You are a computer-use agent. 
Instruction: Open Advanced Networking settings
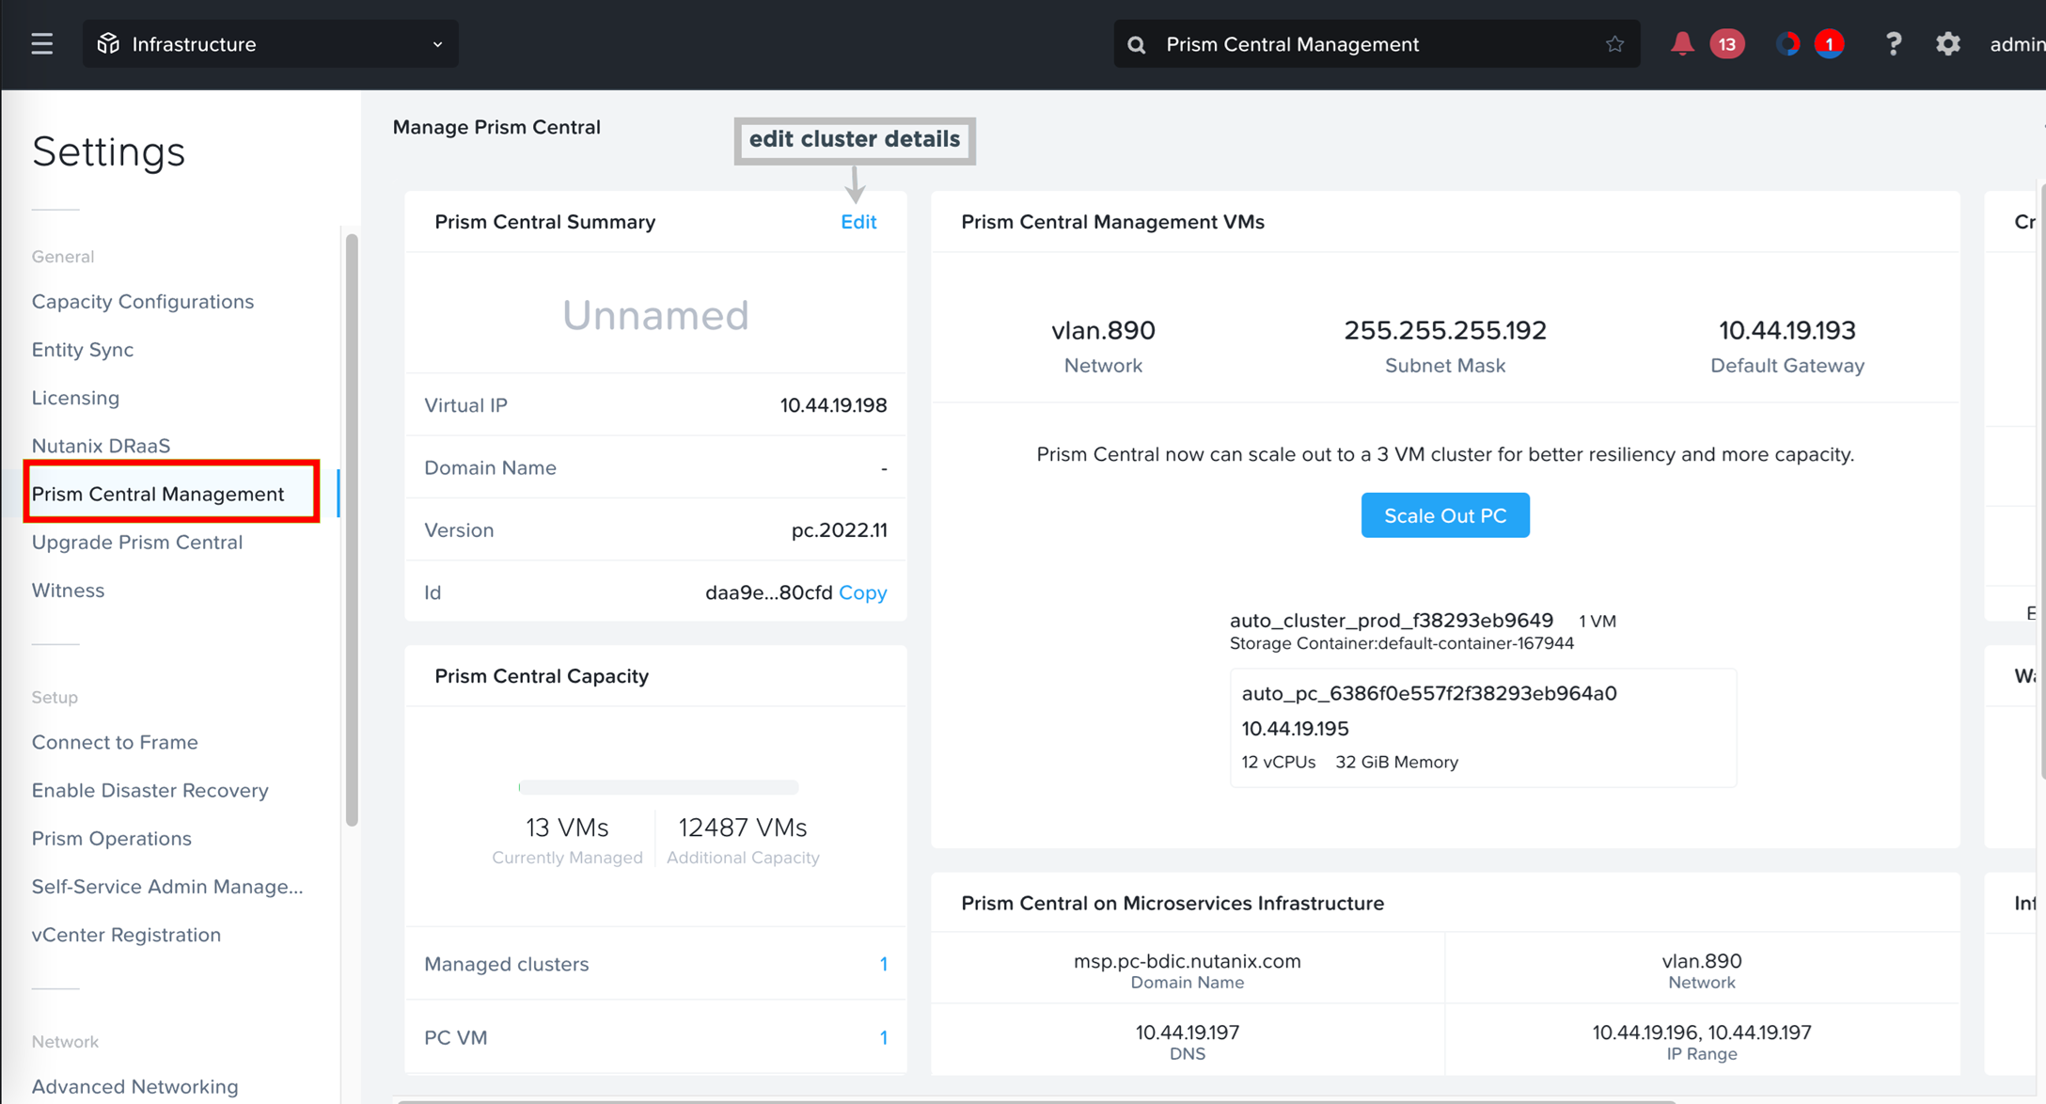[x=135, y=1086]
